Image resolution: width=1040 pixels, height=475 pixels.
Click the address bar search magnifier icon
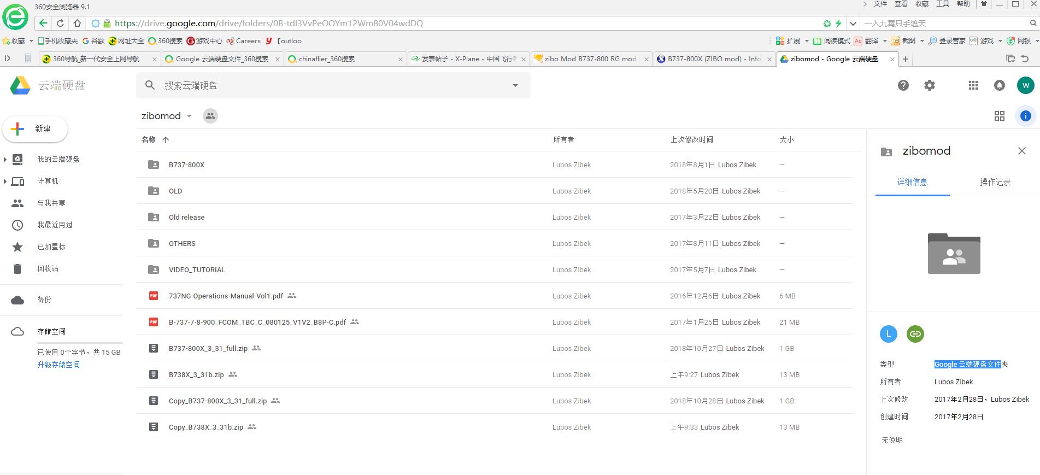[1033, 23]
